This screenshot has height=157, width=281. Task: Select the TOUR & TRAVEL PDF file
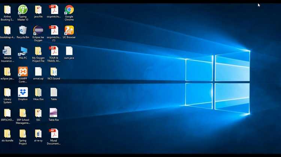pyautogui.click(x=54, y=54)
